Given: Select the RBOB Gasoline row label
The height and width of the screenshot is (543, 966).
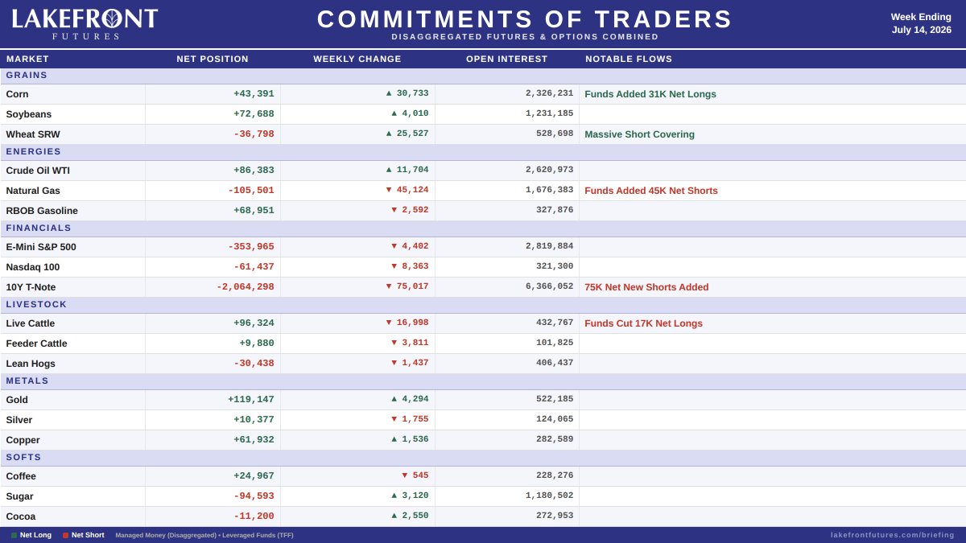Looking at the screenshot, I should 42,211.
